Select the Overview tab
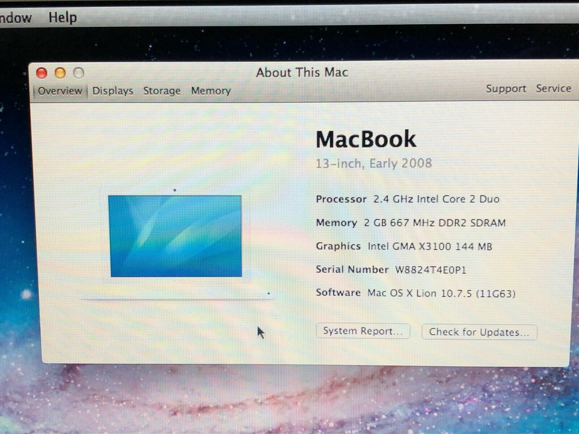The height and width of the screenshot is (434, 579). pyautogui.click(x=60, y=90)
